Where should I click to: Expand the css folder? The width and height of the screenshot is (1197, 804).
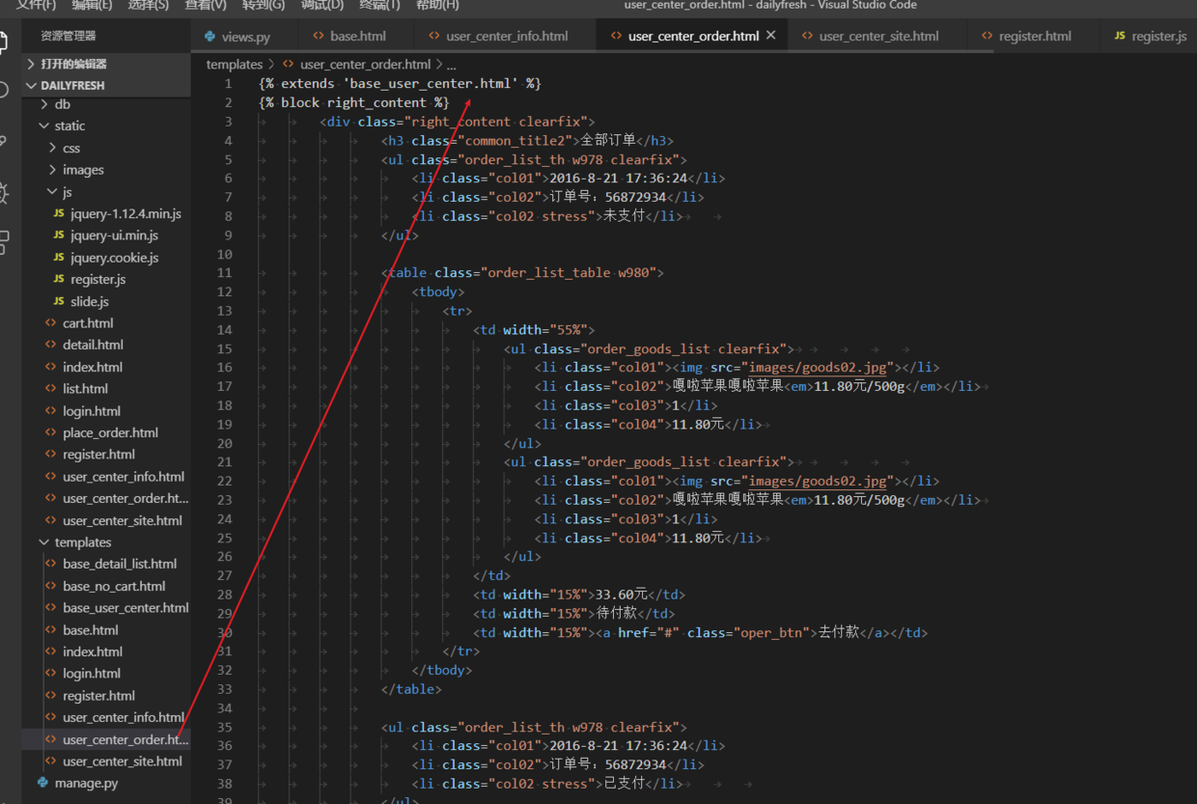[52, 148]
